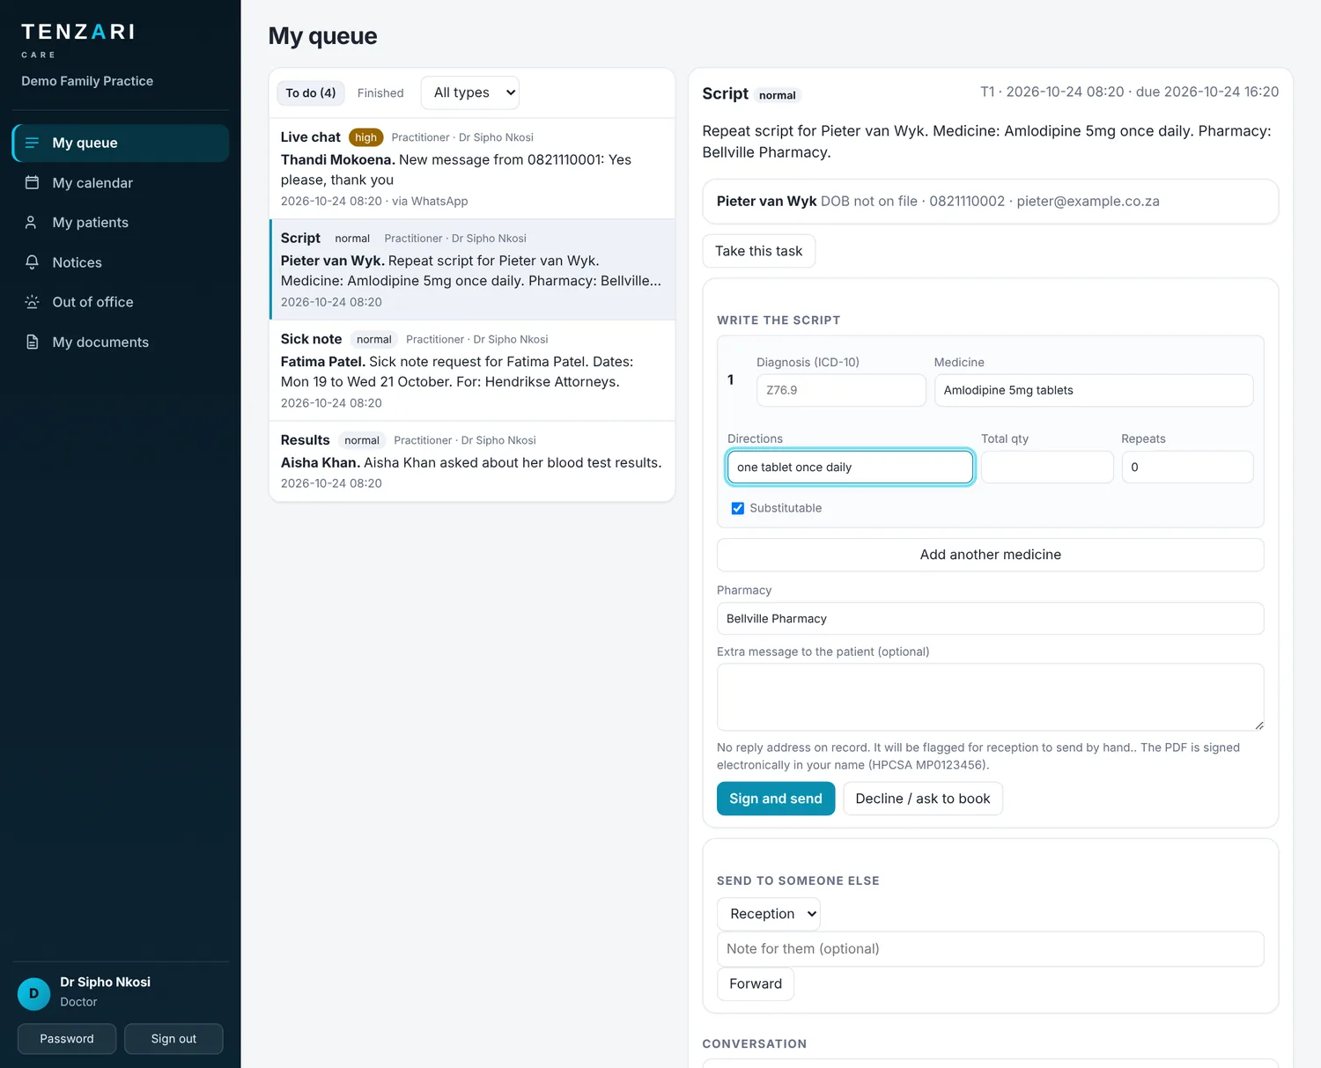
Task: Open Out of office settings
Action: (x=121, y=302)
